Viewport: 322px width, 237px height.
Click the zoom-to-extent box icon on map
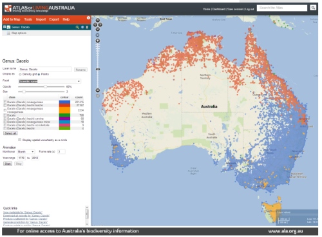click(x=97, y=35)
